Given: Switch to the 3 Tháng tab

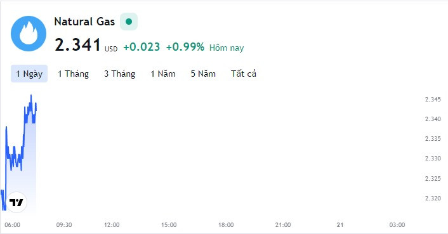Looking at the screenshot, I should pos(120,74).
